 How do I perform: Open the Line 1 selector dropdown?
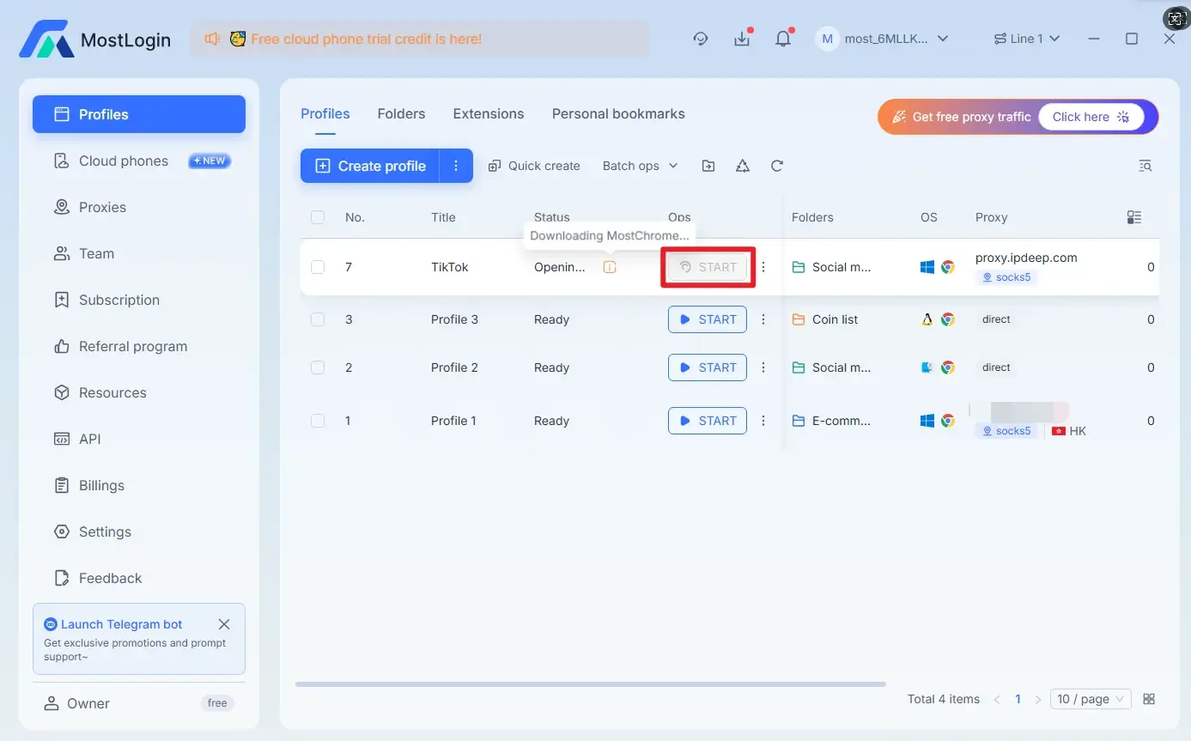[x=1026, y=38]
